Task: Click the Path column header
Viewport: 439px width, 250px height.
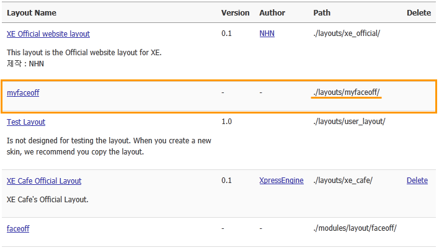Action: (x=322, y=12)
